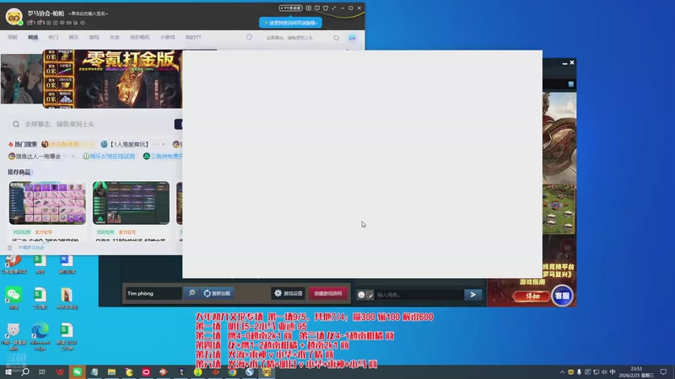Click the magnifier icon in YY top bar
This screenshot has width=675, height=379.
coord(336,38)
